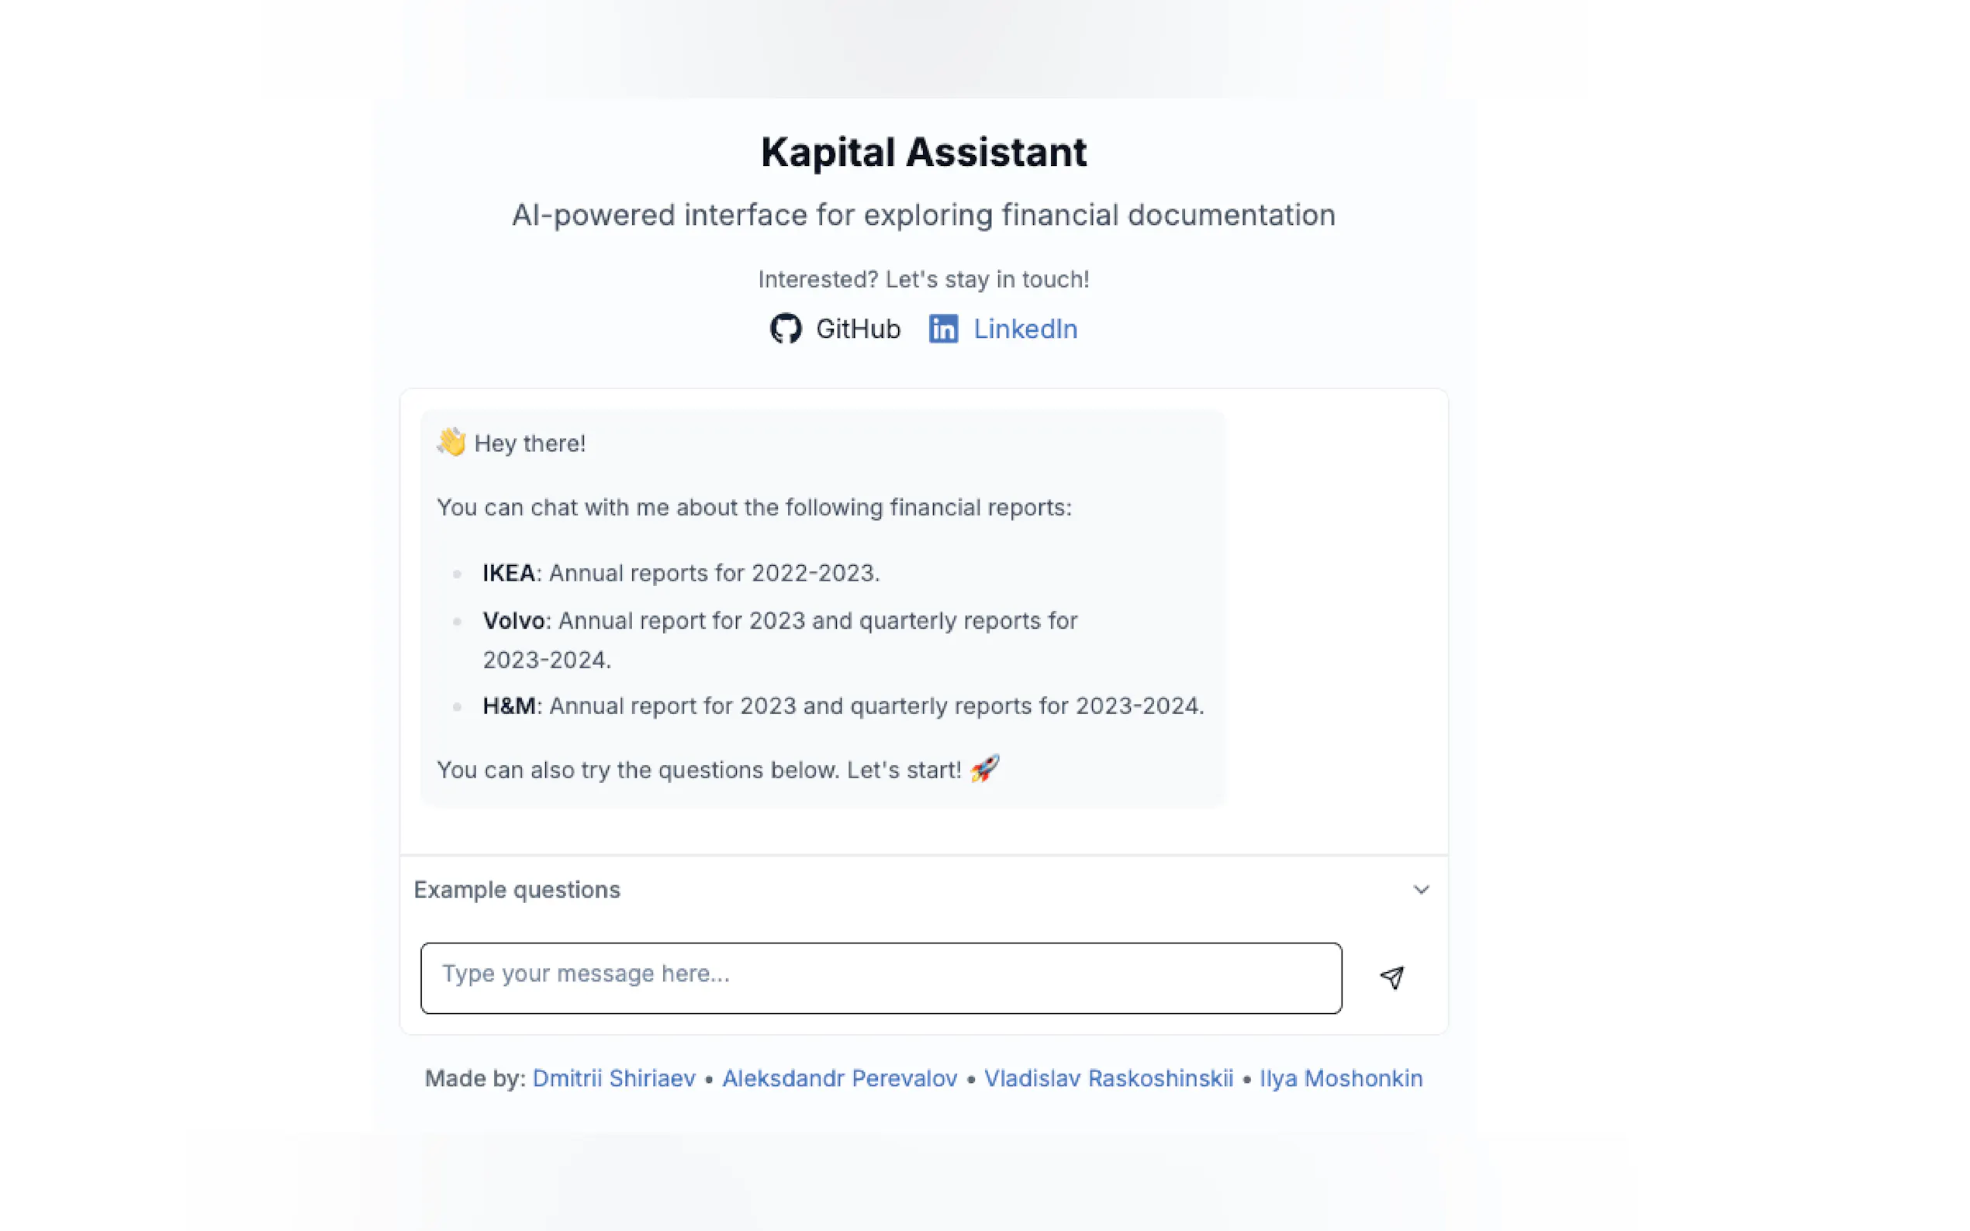Click the LinkedIn logo icon
Screen dimensions: 1970x1231
click(943, 329)
